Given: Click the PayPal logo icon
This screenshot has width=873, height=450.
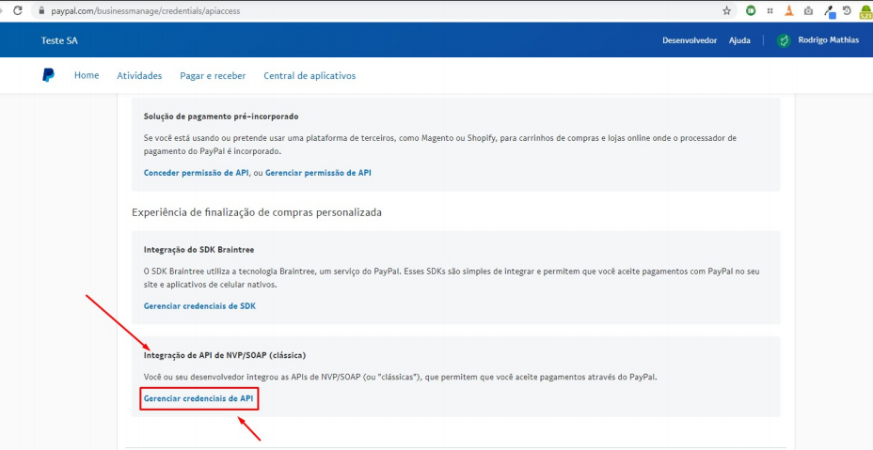Looking at the screenshot, I should pos(48,75).
